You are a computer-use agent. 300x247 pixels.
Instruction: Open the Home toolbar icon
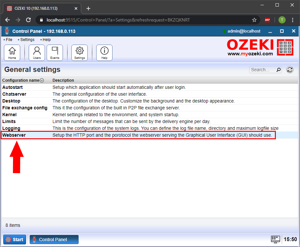12,53
